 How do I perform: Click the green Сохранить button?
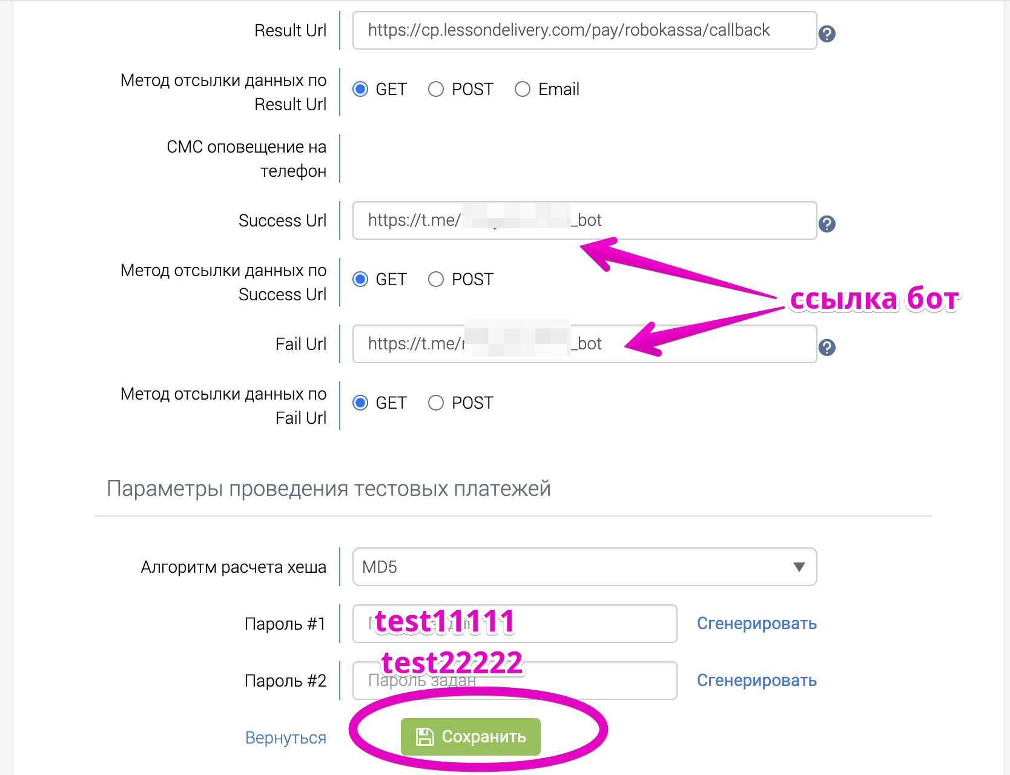click(x=470, y=737)
